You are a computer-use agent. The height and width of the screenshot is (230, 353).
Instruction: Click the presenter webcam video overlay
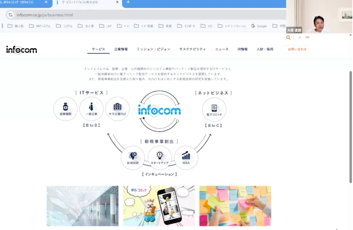(319, 17)
